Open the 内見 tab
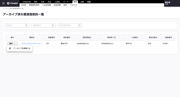180x97 pixels. coord(43,2)
